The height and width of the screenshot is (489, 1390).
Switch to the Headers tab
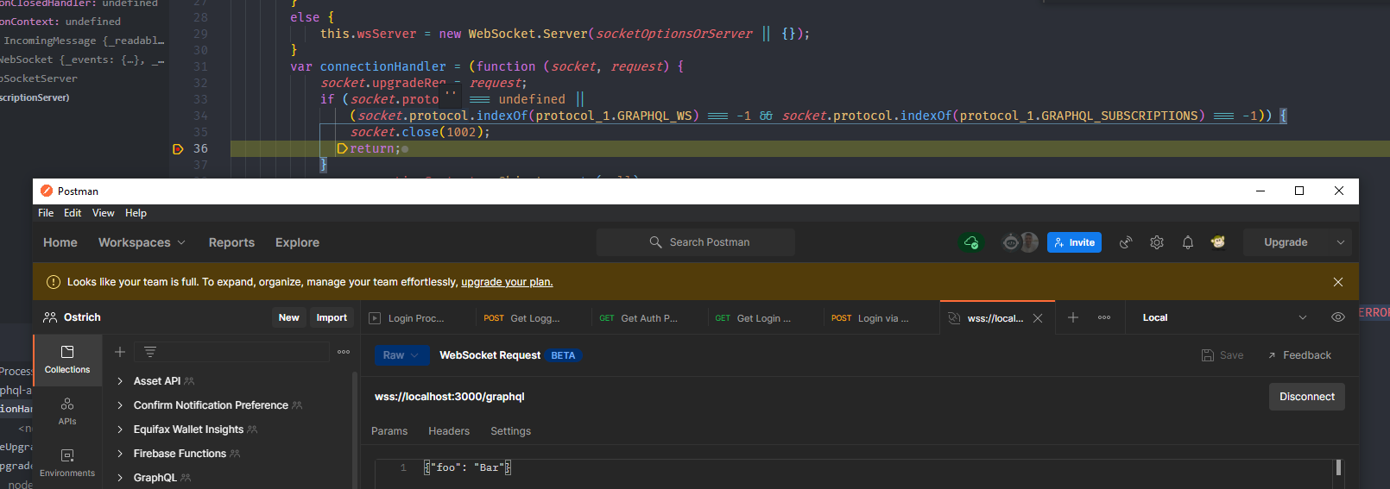click(449, 431)
